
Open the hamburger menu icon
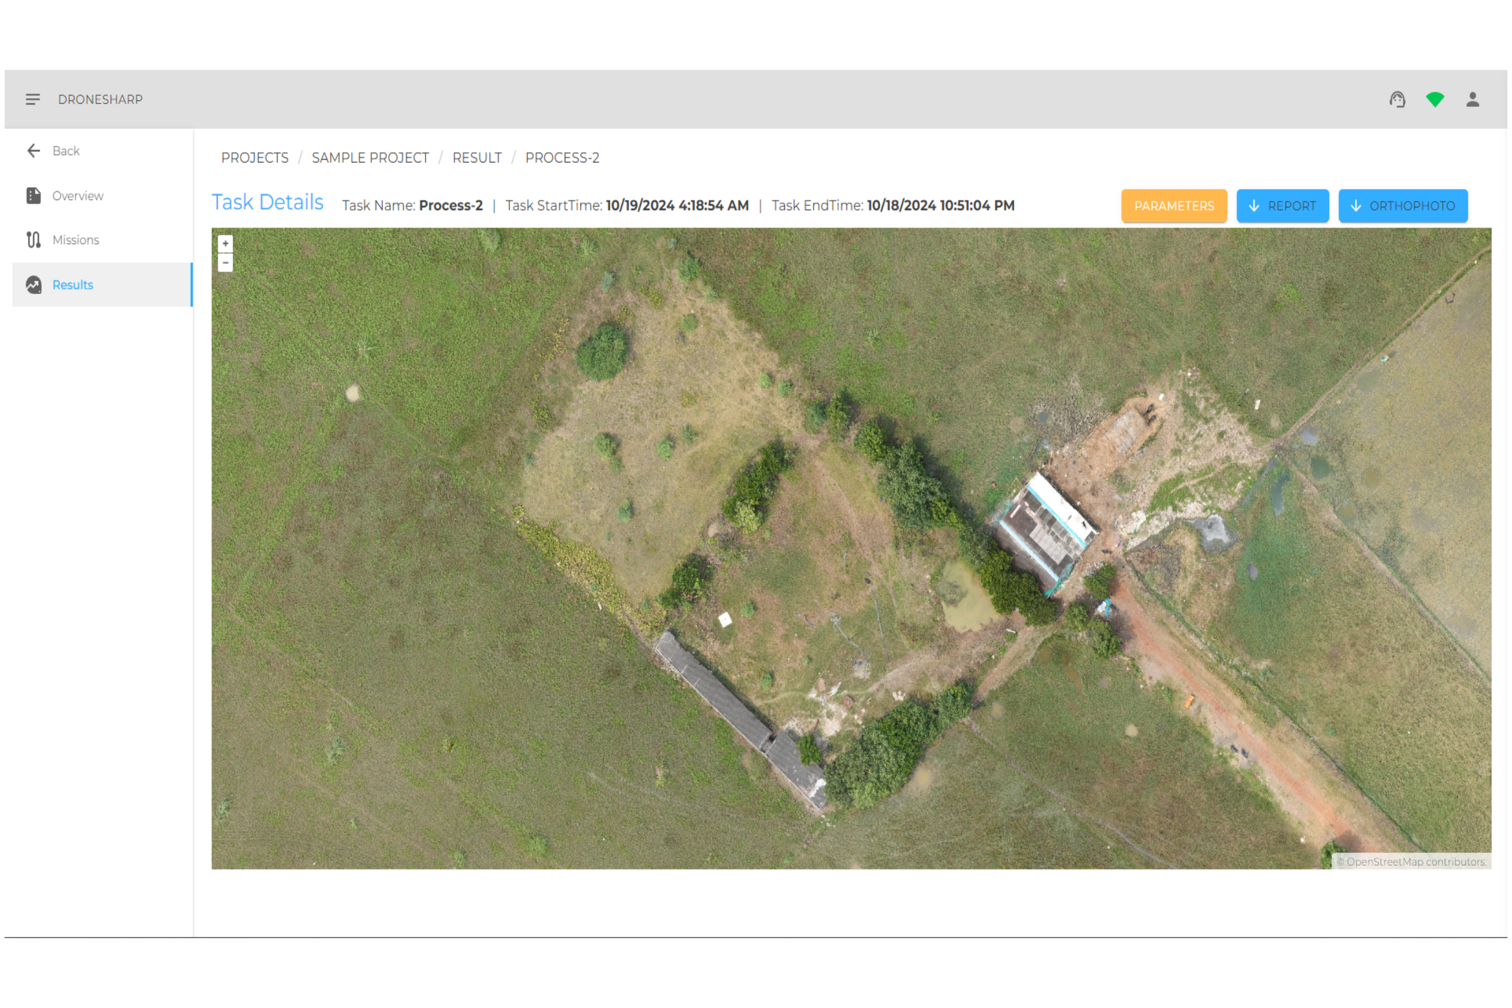click(33, 99)
